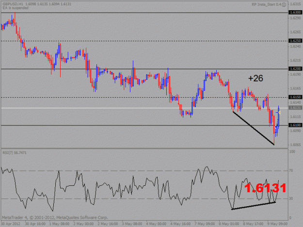303x227 pixels.
Task: Click the gray 1.6131 current price tag
Action: tap(295, 108)
